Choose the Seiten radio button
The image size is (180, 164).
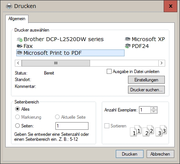[17, 126]
